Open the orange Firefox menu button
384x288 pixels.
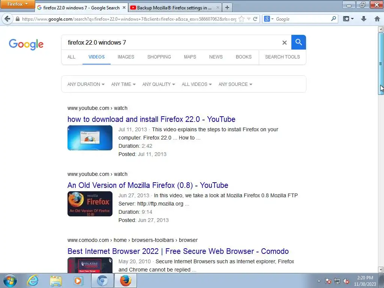[17, 4]
